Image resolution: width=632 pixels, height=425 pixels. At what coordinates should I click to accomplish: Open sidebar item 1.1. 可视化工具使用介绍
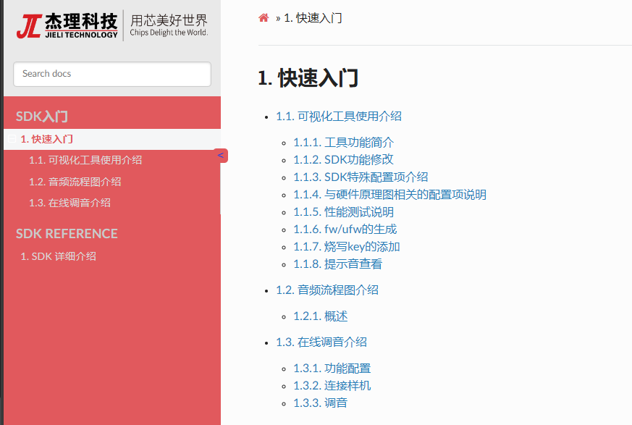(85, 160)
